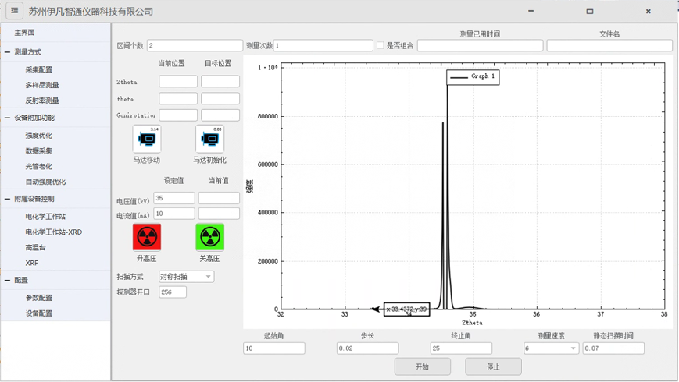Click the 电压值(kV) setting field
The height and width of the screenshot is (382, 679).
point(174,199)
